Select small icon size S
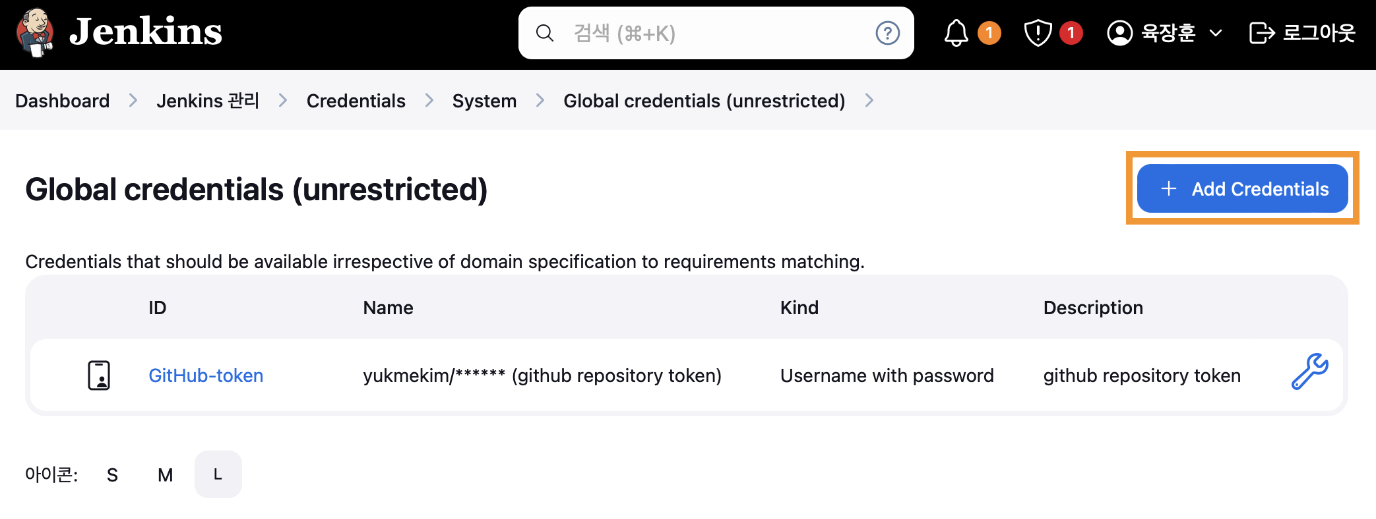 click(x=112, y=475)
